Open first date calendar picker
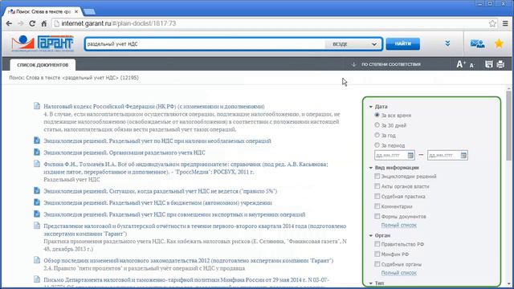Viewport: 514px width, 289px height. click(410, 155)
